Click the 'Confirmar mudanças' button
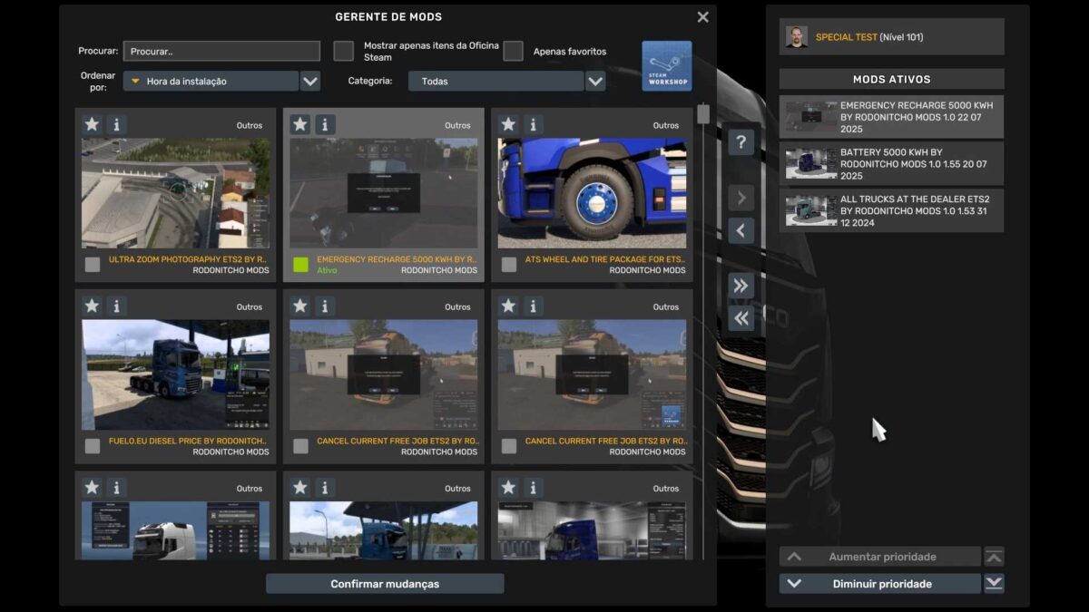This screenshot has width=1089, height=612. pos(385,584)
